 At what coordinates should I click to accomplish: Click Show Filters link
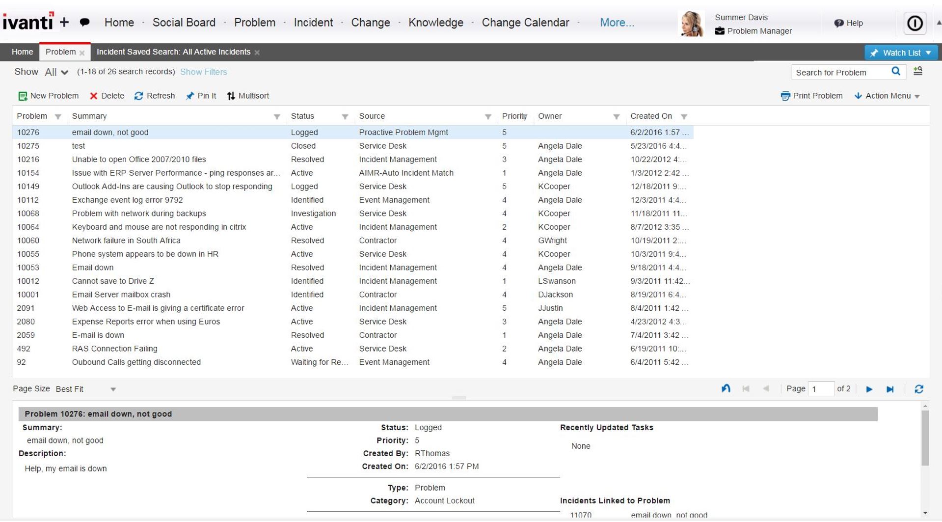[x=204, y=72]
